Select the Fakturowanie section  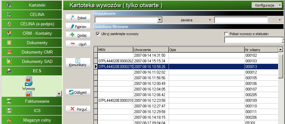pyautogui.click(x=32, y=101)
